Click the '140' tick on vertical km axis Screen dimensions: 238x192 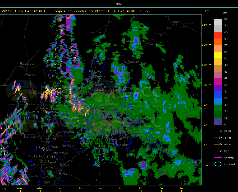click(204, 25)
